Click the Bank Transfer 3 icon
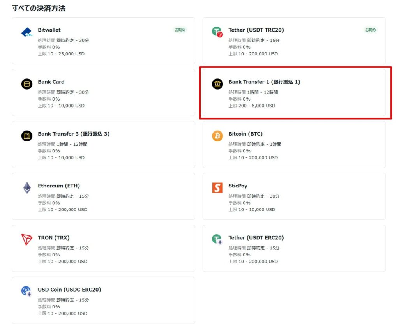The height and width of the screenshot is (336, 399). click(26, 136)
